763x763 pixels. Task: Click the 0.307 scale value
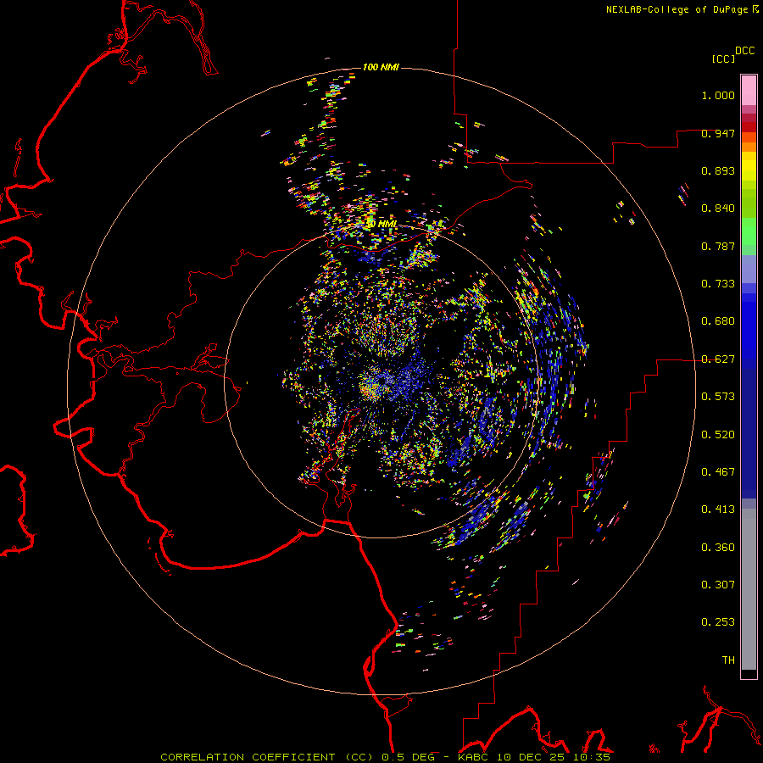click(x=718, y=585)
